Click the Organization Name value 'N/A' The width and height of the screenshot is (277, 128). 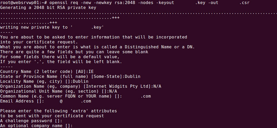click(157, 87)
